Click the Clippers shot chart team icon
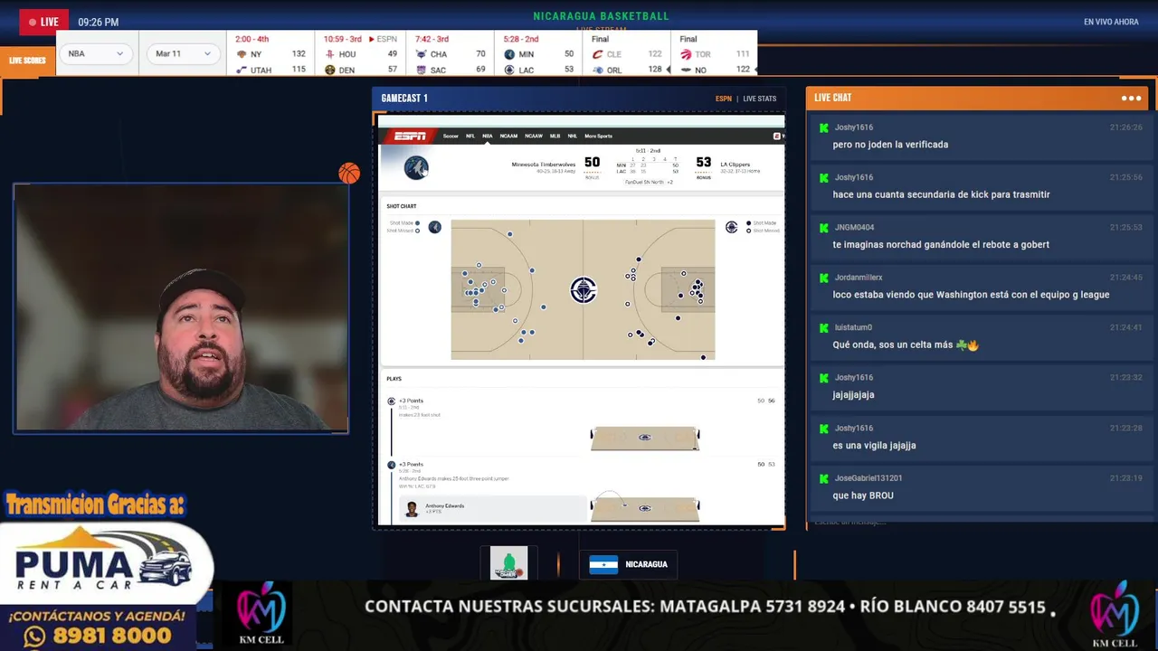This screenshot has width=1158, height=651. click(731, 227)
